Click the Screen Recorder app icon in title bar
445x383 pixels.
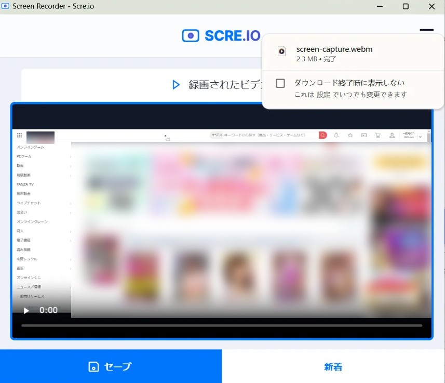click(6, 6)
